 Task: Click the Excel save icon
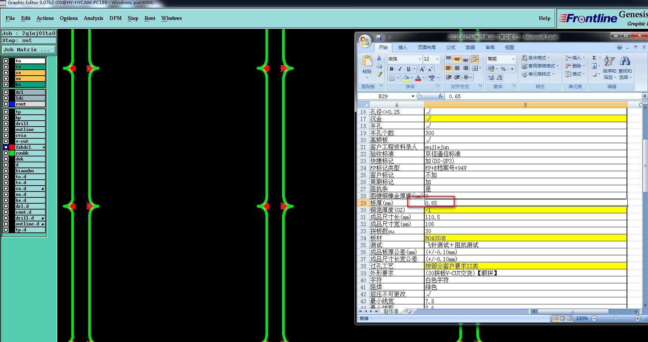pos(378,37)
